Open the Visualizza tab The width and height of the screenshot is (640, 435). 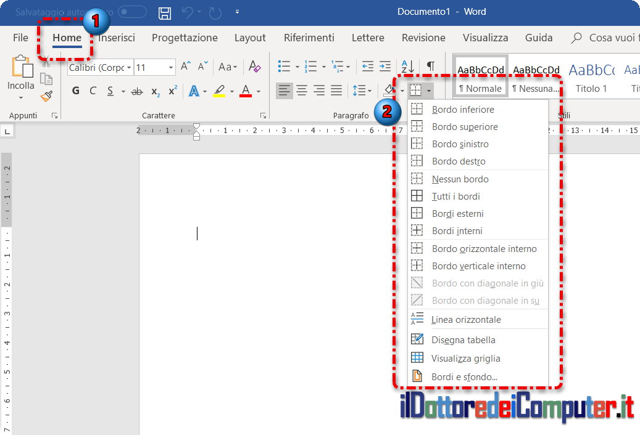485,38
